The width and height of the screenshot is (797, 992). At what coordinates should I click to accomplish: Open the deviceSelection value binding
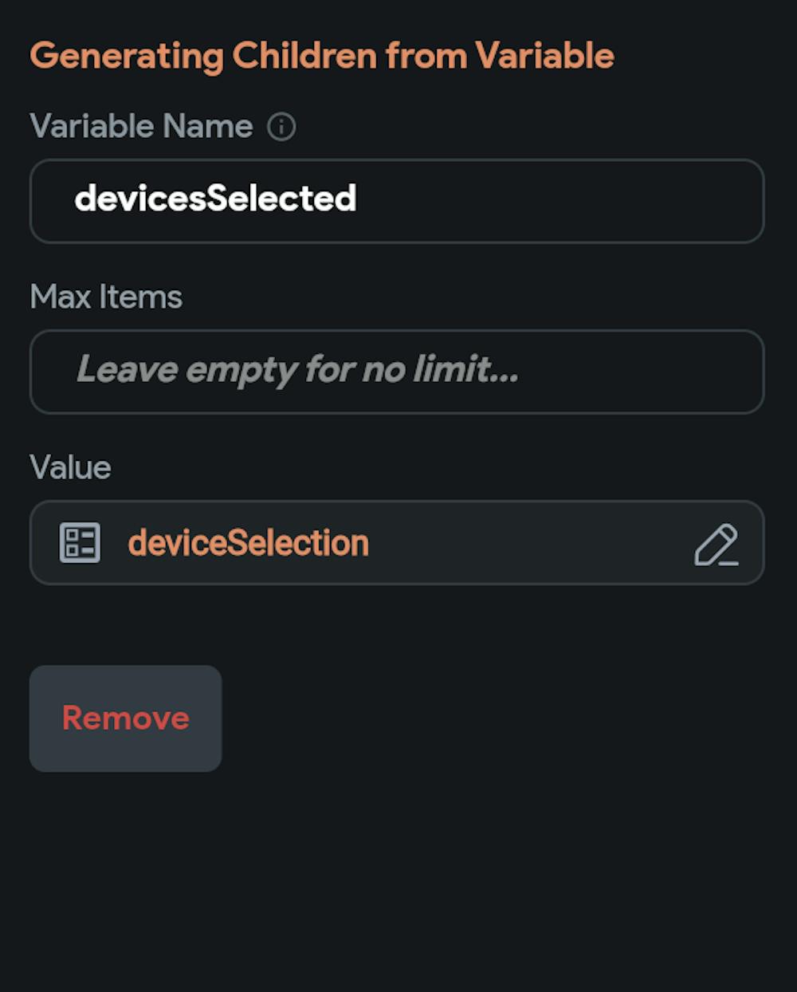[248, 543]
